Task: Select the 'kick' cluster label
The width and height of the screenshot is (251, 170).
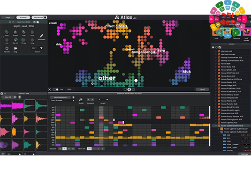Action: pyautogui.click(x=187, y=72)
